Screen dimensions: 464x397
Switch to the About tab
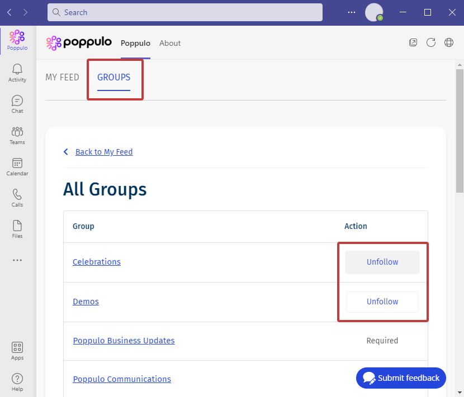point(170,43)
